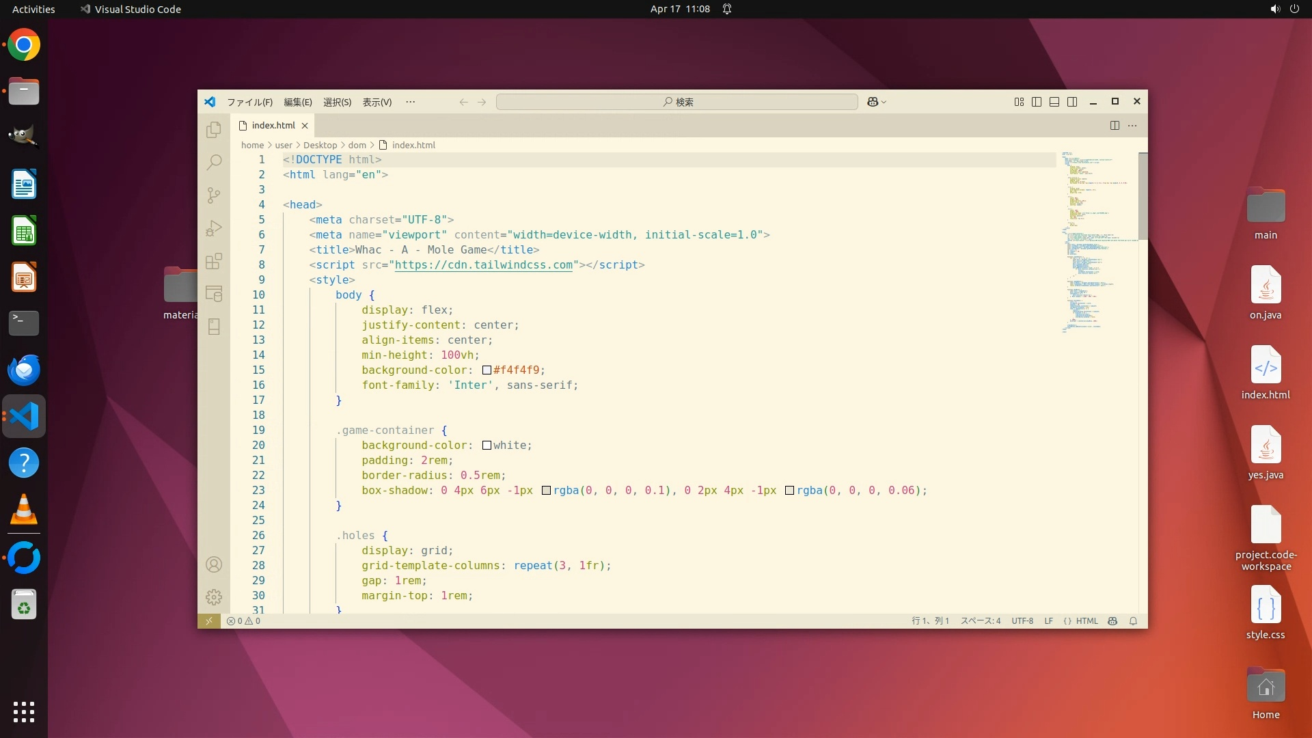Open the Source Control view
The image size is (1312, 738).
pyautogui.click(x=214, y=195)
